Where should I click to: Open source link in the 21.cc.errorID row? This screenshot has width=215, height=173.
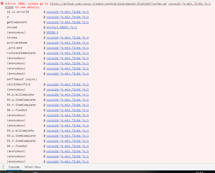tap(67, 12)
